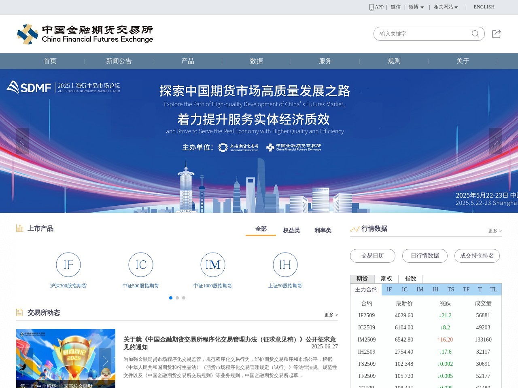The width and height of the screenshot is (518, 388).
Task: Click the 行情数据 chart line icon
Action: coord(355,228)
